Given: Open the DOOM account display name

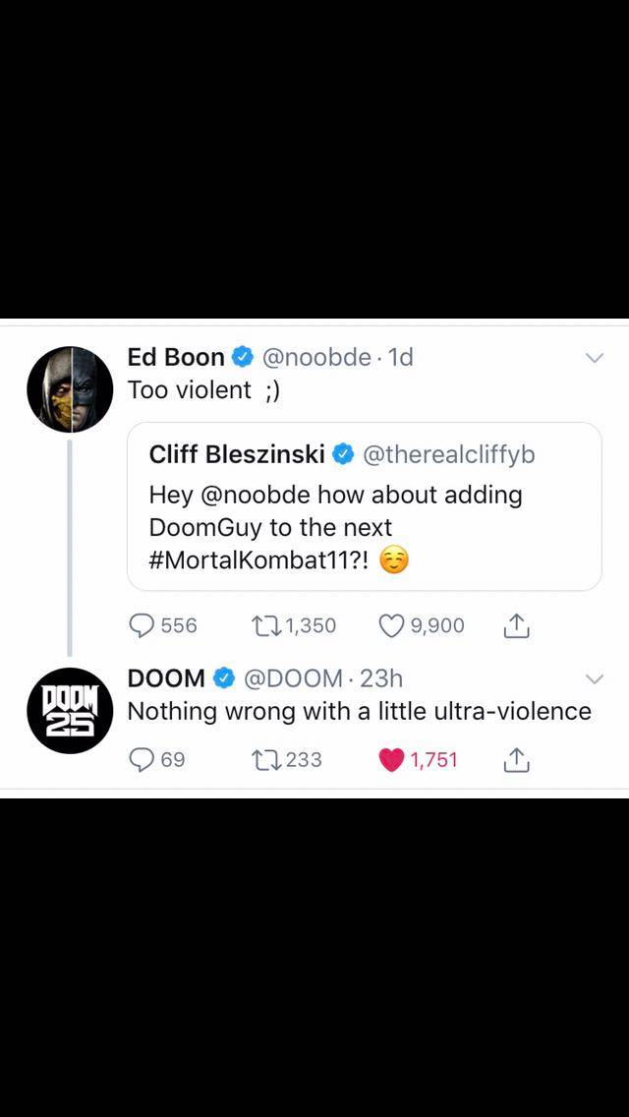Looking at the screenshot, I should tap(167, 678).
